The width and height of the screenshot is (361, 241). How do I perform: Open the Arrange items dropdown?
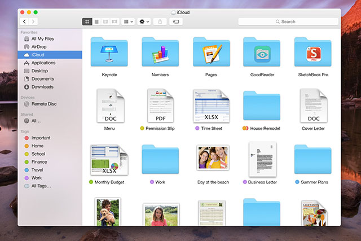tap(128, 21)
